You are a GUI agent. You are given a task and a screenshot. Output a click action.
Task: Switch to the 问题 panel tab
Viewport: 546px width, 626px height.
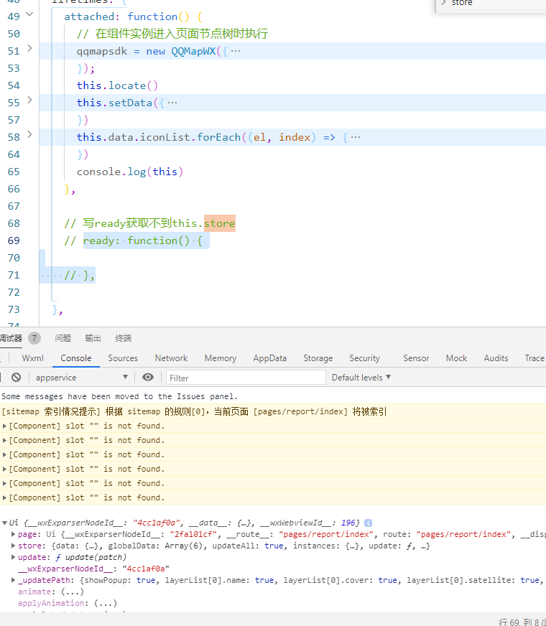[x=63, y=338]
